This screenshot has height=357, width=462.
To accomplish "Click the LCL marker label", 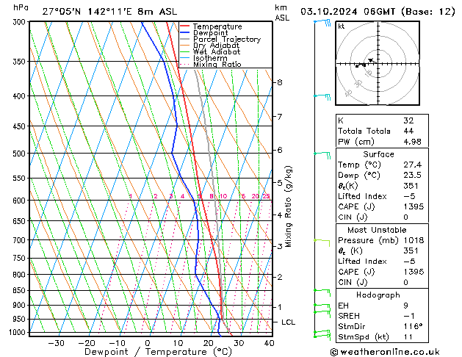I will tap(288, 322).
